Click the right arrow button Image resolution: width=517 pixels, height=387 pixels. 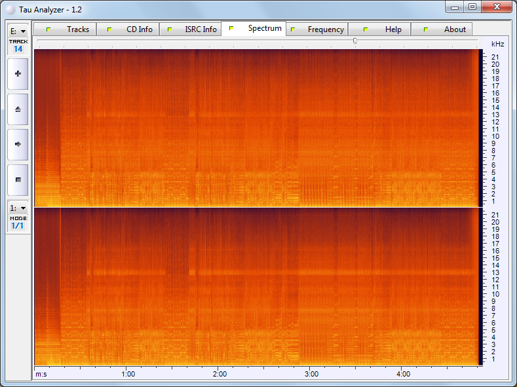(x=18, y=144)
